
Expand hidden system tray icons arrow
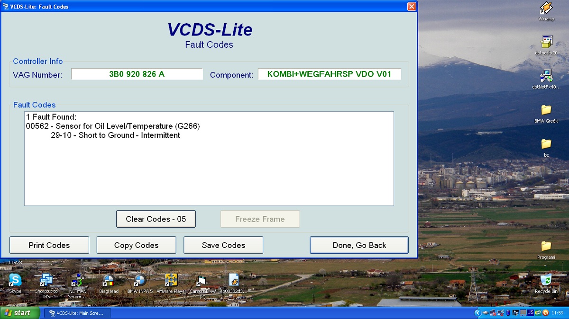(x=478, y=313)
